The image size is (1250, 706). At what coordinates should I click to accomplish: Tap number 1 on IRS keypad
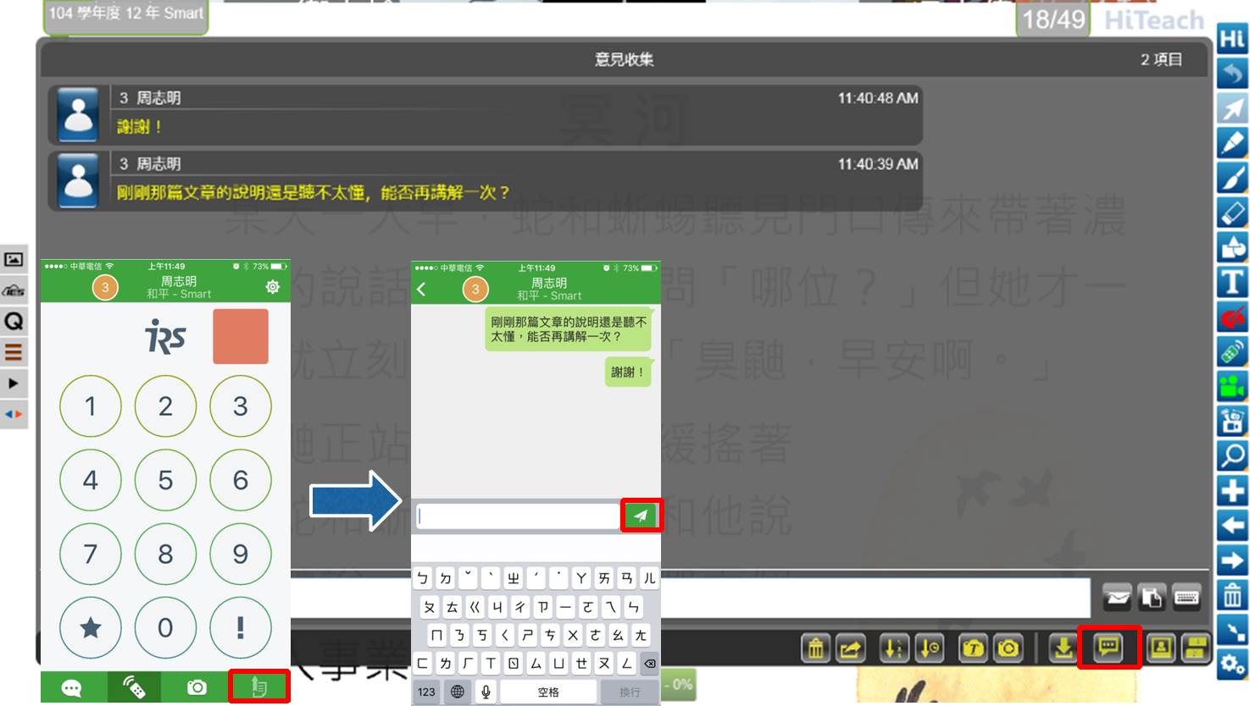(91, 406)
